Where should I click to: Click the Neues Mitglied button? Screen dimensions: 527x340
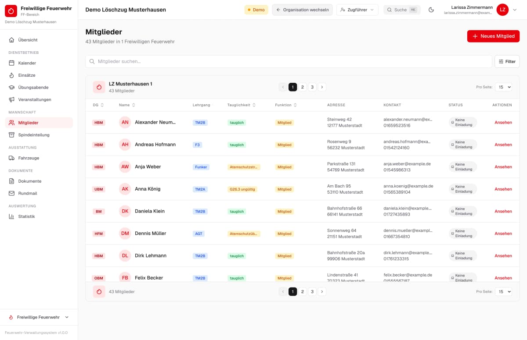[493, 36]
